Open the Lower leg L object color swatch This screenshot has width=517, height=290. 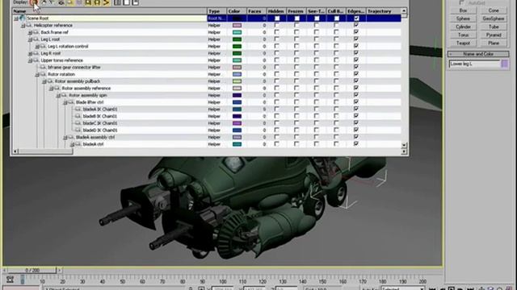(505, 64)
